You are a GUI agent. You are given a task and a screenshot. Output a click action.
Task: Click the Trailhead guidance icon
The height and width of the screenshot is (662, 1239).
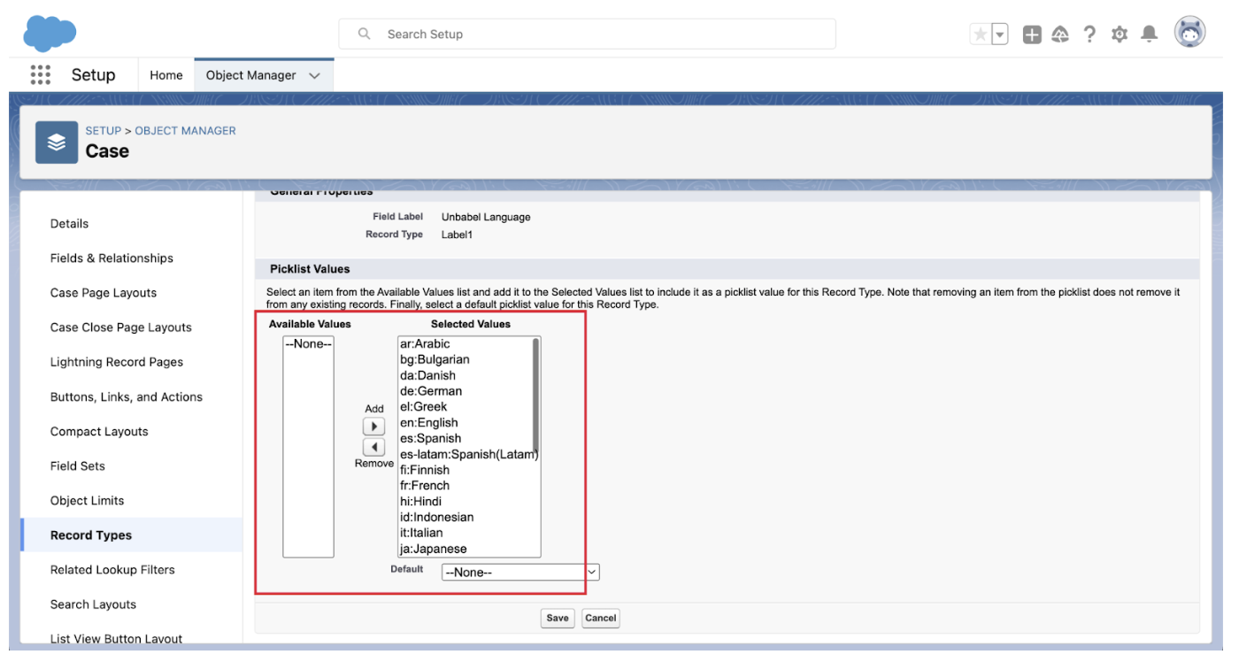click(x=1060, y=35)
